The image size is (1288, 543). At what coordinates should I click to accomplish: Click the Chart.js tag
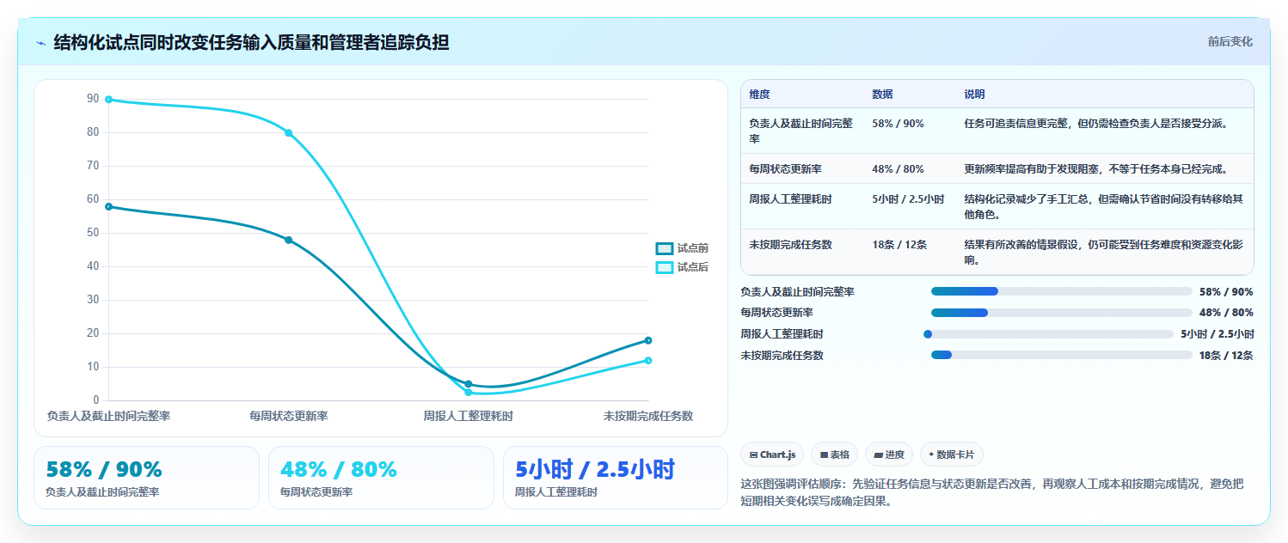(772, 455)
